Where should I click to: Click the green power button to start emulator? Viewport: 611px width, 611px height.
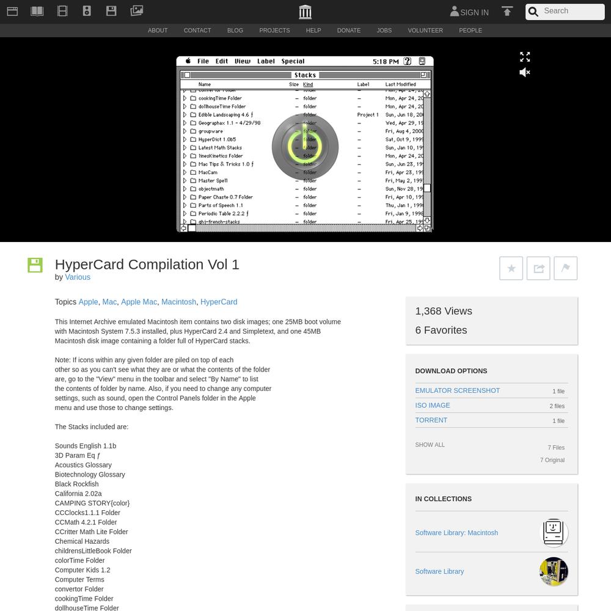pos(305,147)
